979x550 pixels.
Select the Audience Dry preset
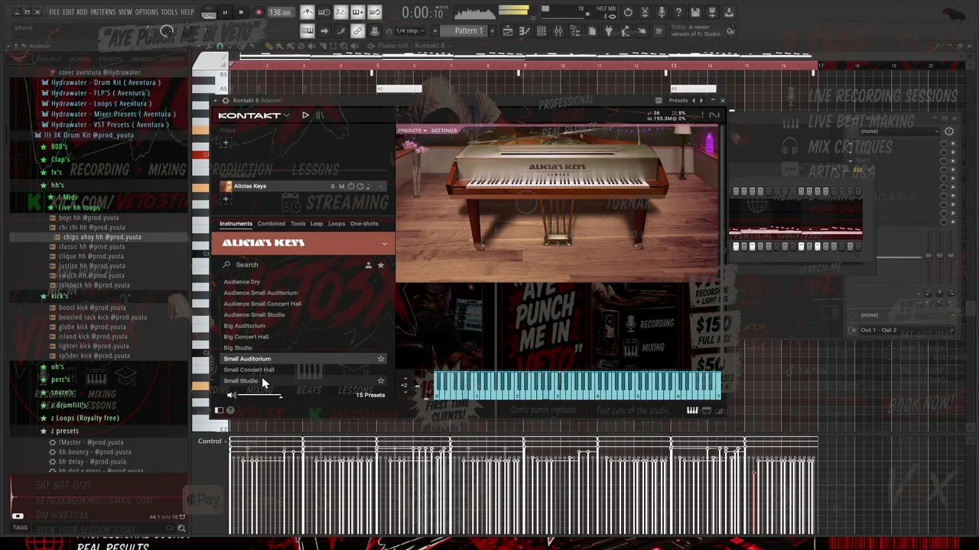point(242,282)
